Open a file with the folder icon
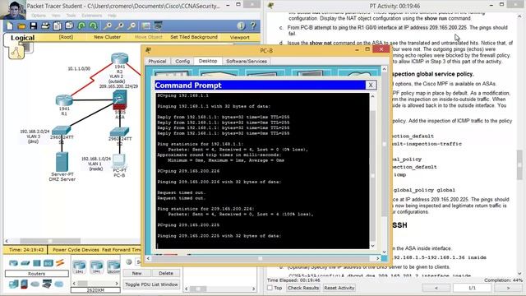Viewport: 526px width, 296px height. click(x=21, y=25)
